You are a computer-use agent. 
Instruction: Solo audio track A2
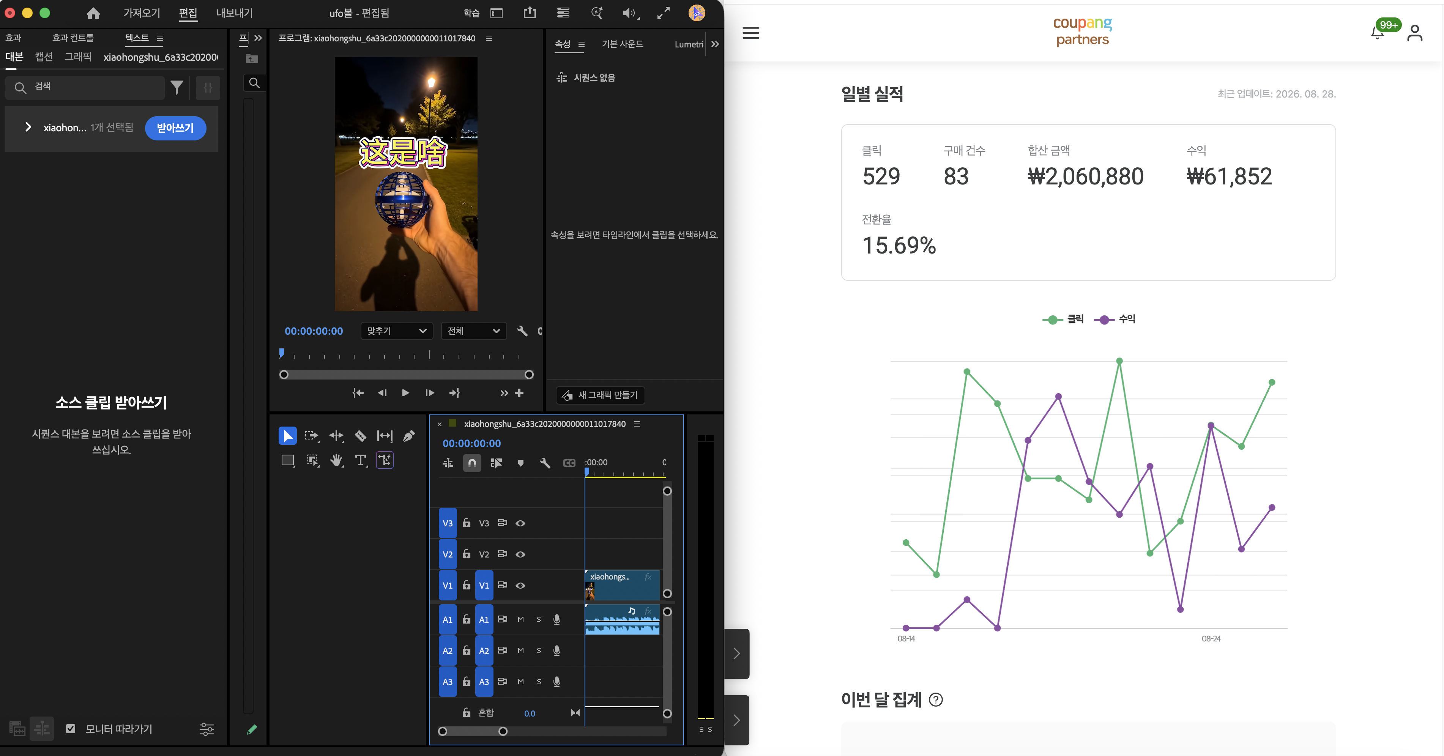tap(539, 650)
